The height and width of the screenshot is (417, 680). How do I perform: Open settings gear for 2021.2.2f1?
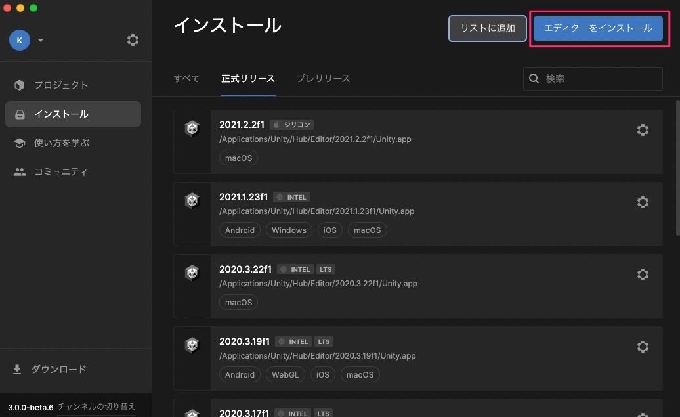(643, 130)
